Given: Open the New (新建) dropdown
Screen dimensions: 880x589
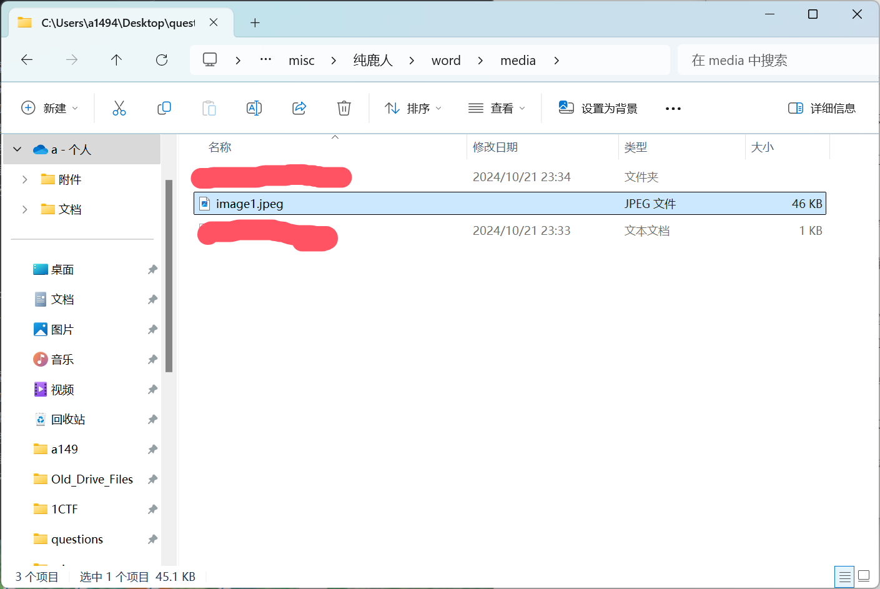Looking at the screenshot, I should (x=50, y=108).
